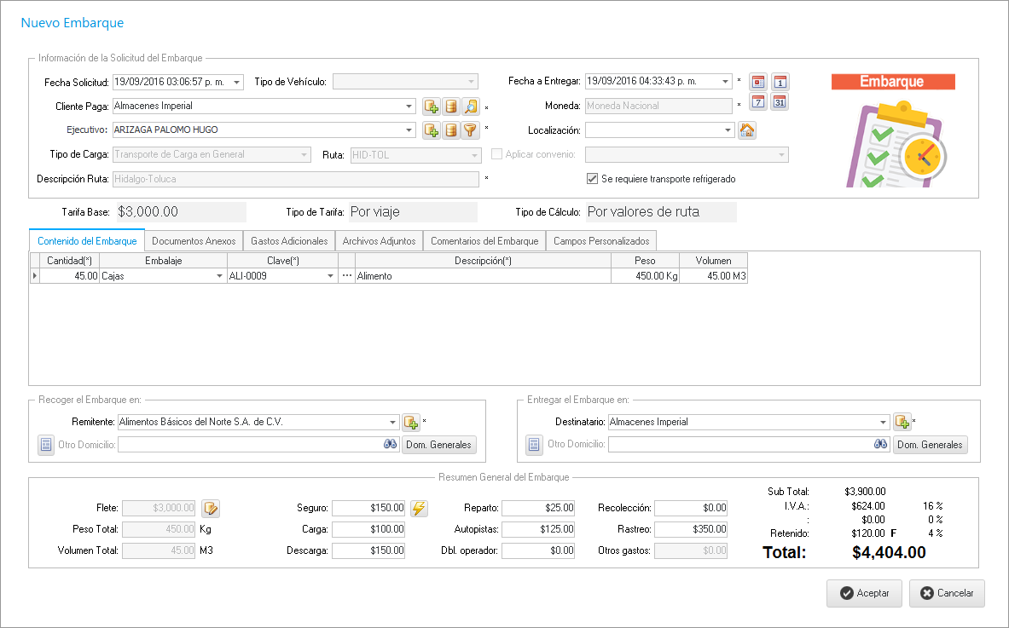Toggle Otro Domicilio icon under Remitente
This screenshot has width=1009, height=628.
(46, 444)
